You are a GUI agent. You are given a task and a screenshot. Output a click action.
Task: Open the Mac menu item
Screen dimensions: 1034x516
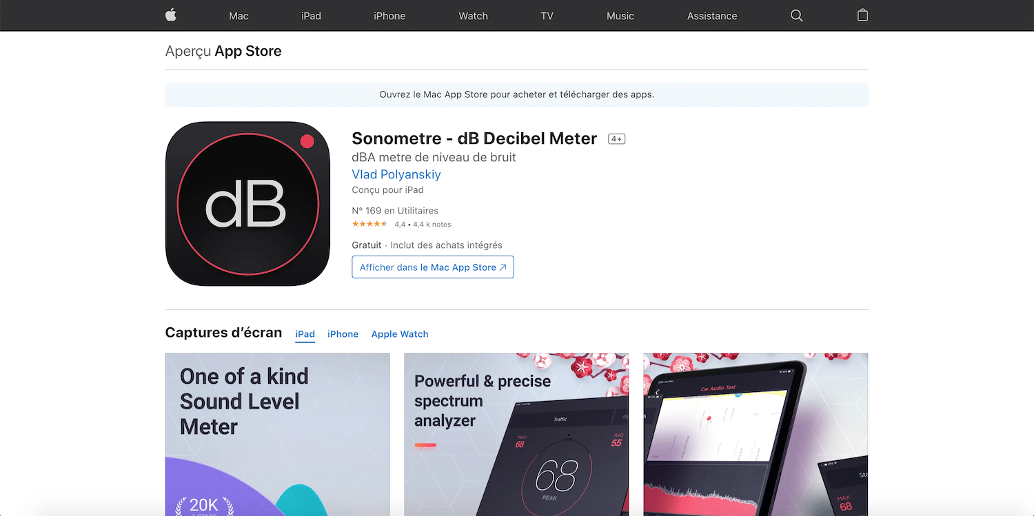pos(239,16)
